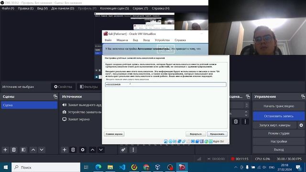
Task: Click Windows search box Поиск
Action: click(x=46, y=167)
